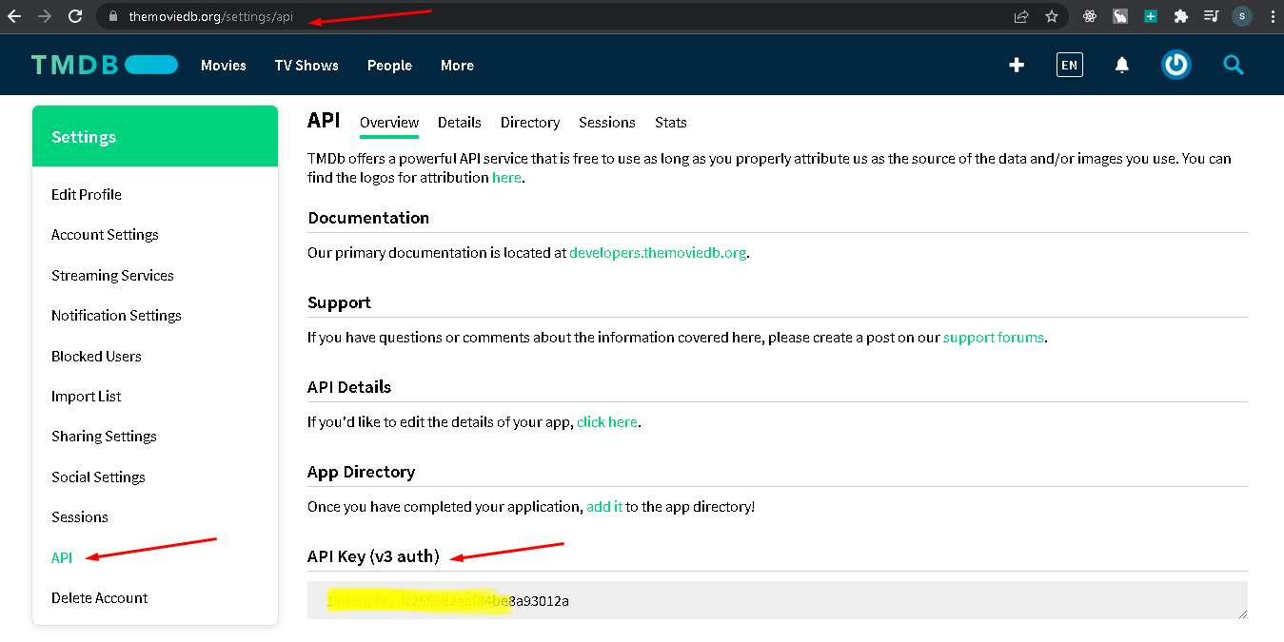Open the media control playlist icon
The width and height of the screenshot is (1284, 642).
[1211, 16]
